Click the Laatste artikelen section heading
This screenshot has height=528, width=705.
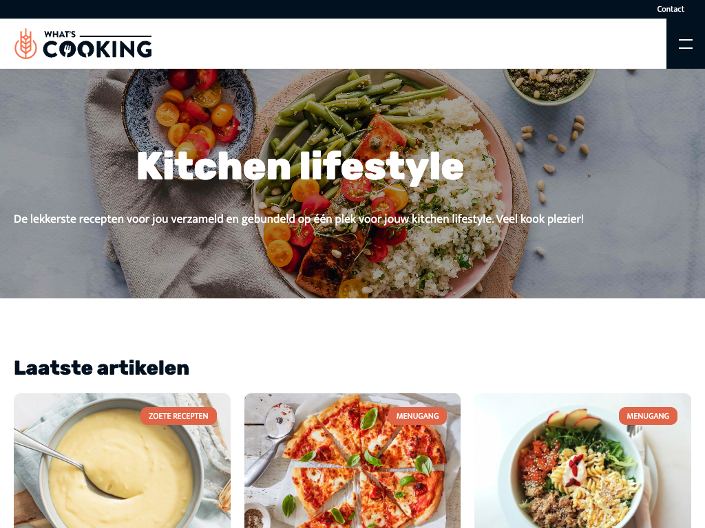pyautogui.click(x=102, y=368)
